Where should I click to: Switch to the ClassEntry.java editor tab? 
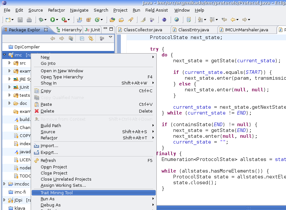point(193,30)
